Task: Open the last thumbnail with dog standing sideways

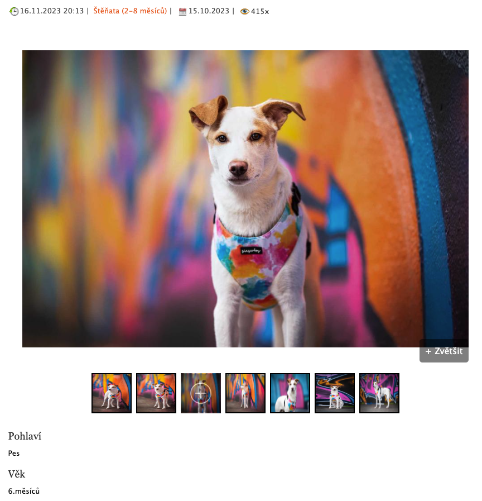Action: coord(379,393)
